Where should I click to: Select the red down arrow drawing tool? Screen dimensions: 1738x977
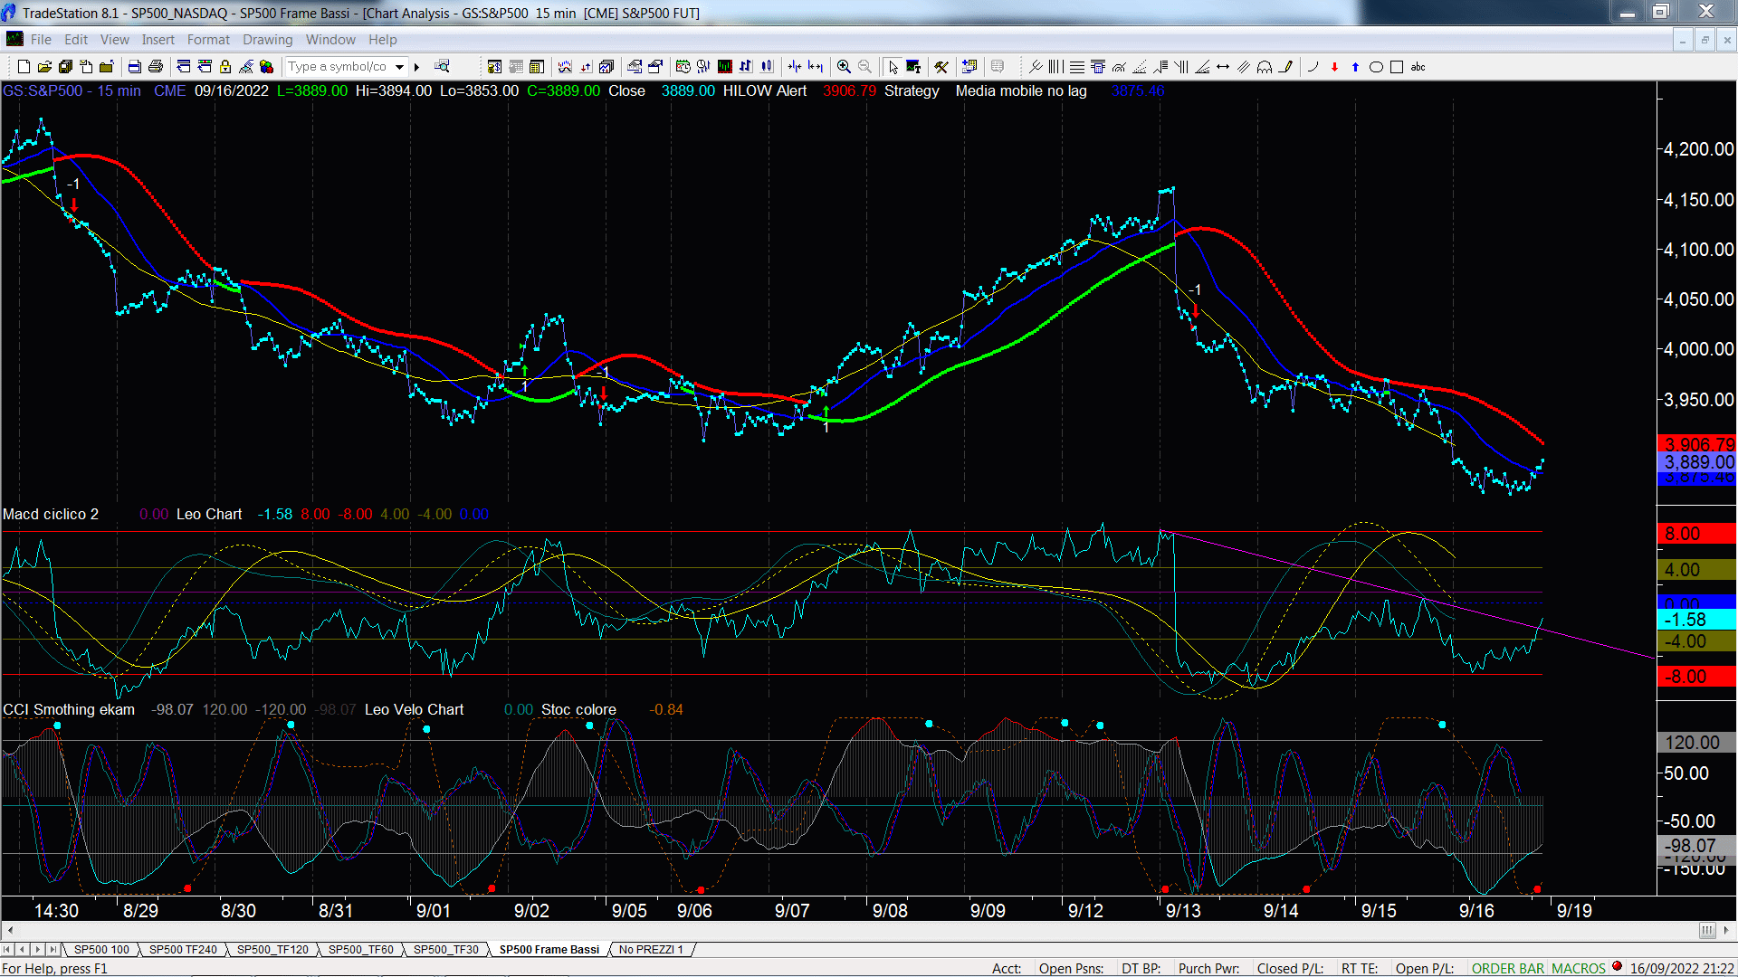click(x=1334, y=67)
